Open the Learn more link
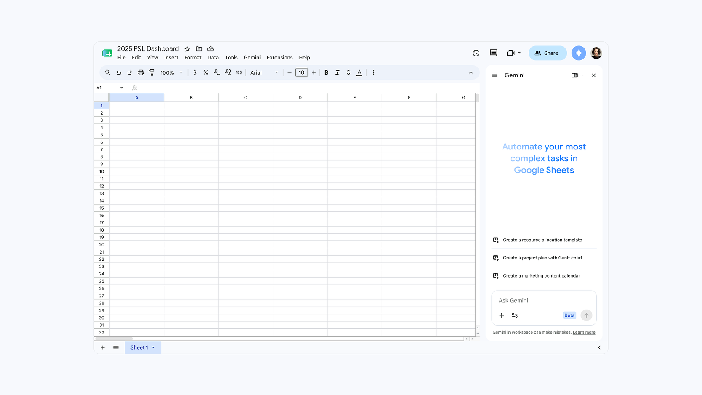This screenshot has width=702, height=395. click(584, 332)
